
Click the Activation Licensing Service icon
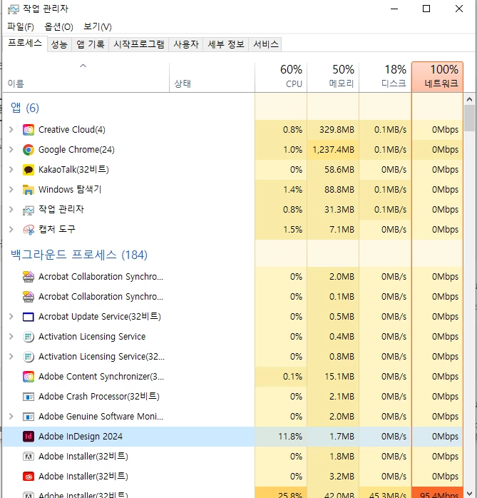(x=29, y=337)
